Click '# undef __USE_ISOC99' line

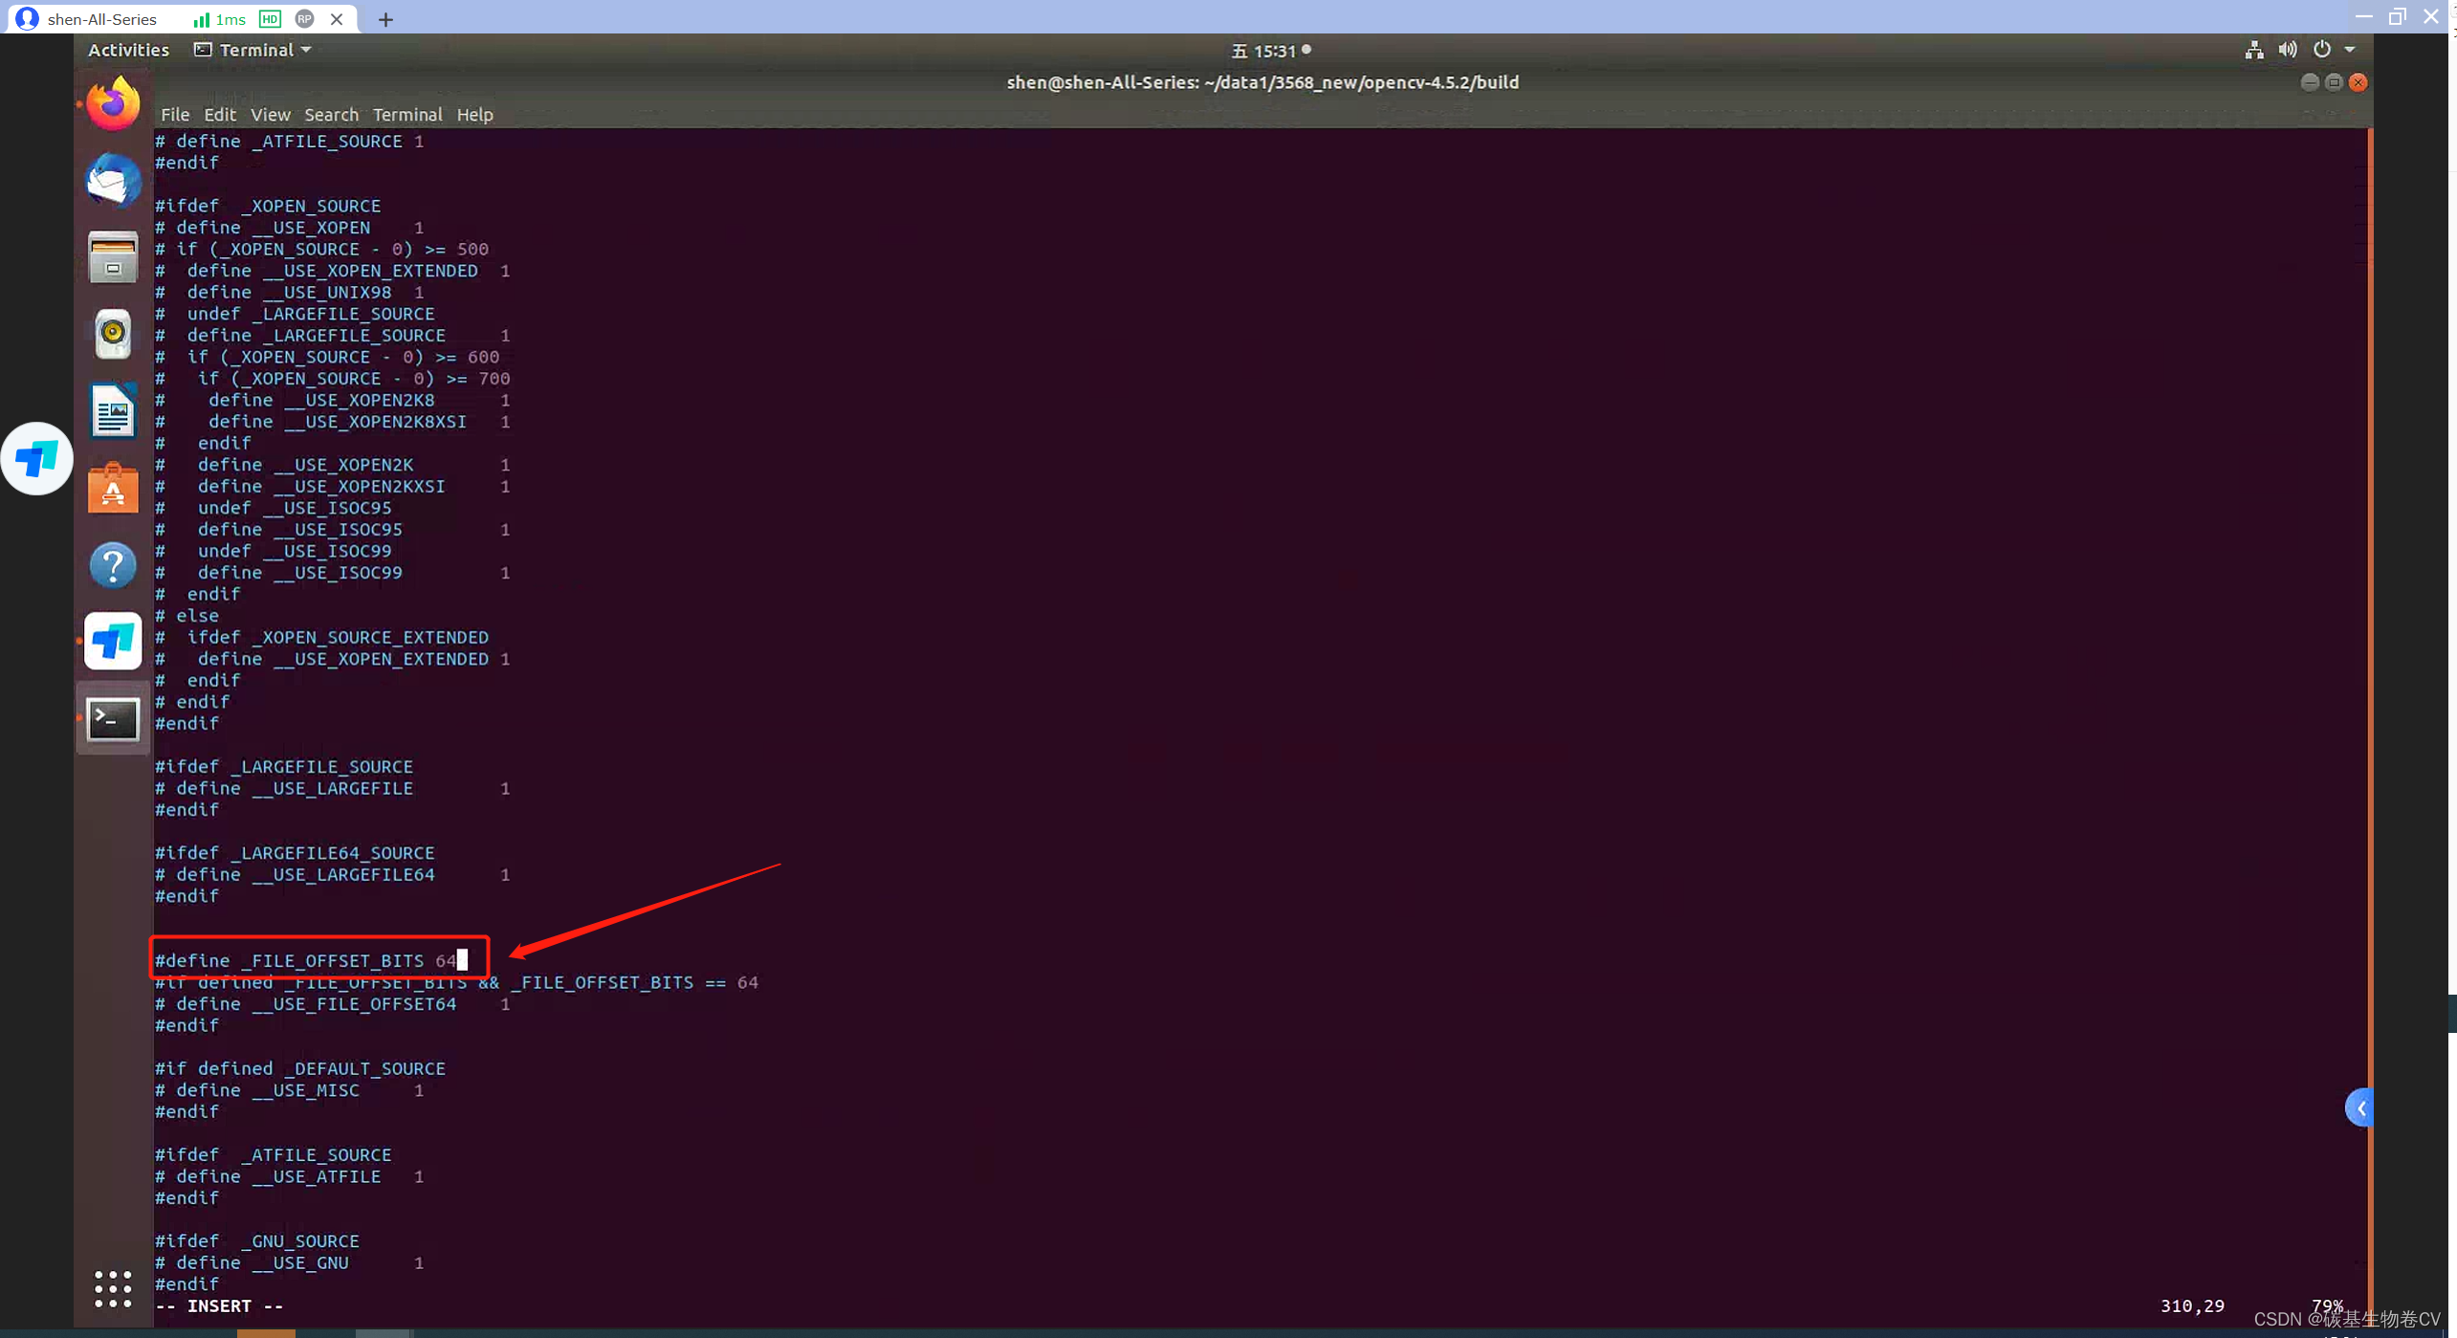(x=274, y=551)
